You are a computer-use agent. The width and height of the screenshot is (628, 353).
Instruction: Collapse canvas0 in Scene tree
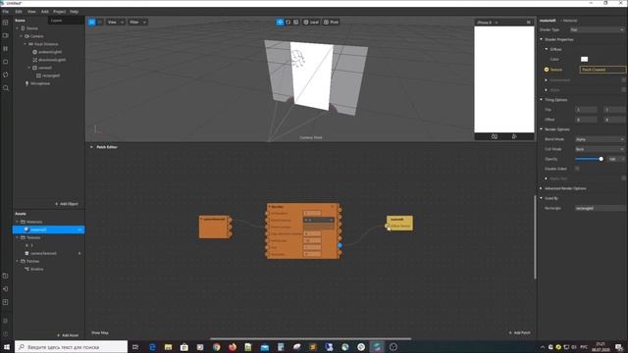click(29, 68)
